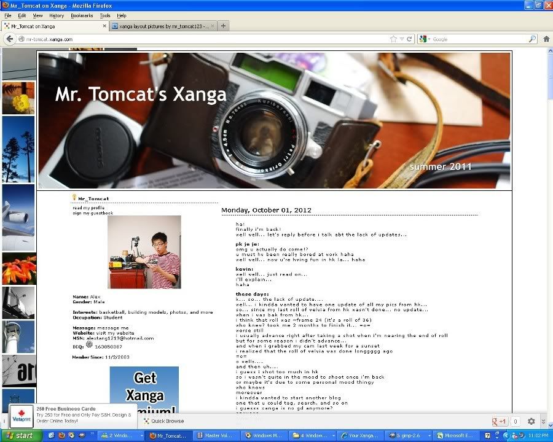
Task: Click the sign my guestbook link
Action: [93, 213]
